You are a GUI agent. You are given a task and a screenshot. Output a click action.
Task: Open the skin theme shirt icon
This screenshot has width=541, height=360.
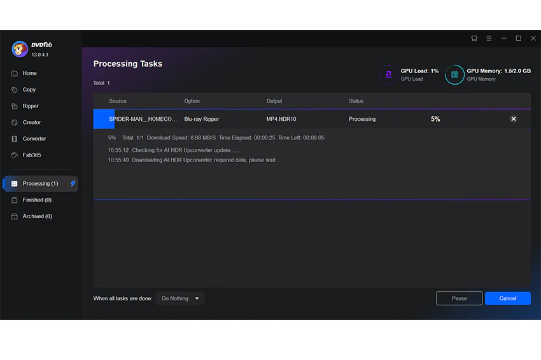click(x=474, y=38)
